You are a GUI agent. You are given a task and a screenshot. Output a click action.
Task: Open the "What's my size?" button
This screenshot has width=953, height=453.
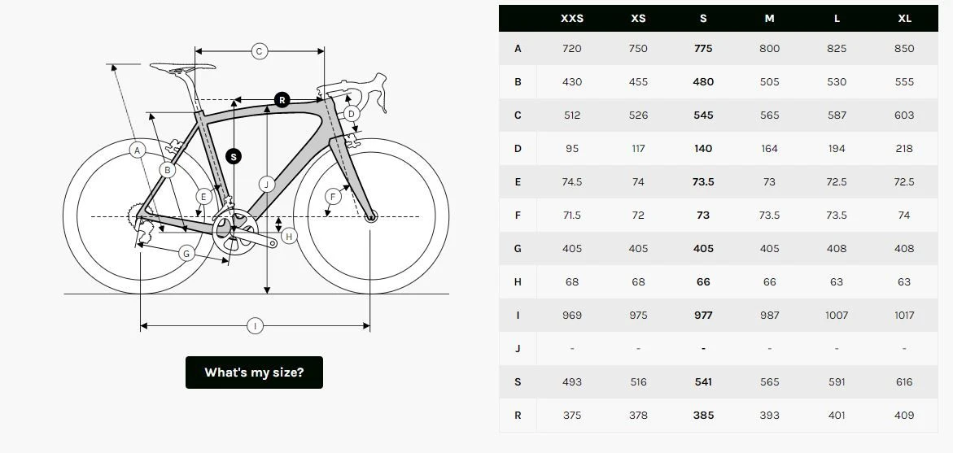click(254, 372)
